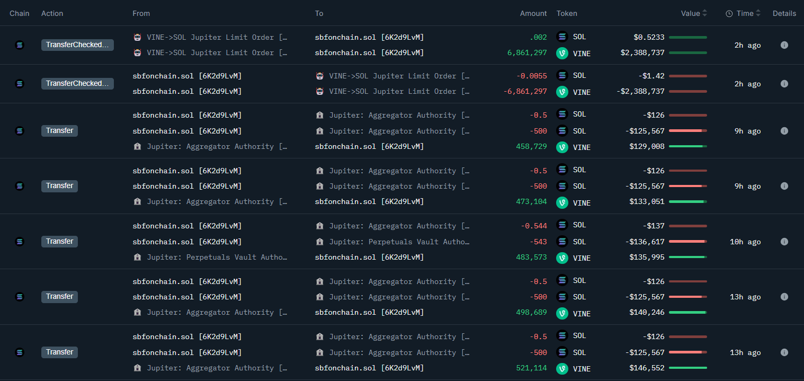Click VINE token icon beside 498,689 amount
Screen dimensions: 804x381
click(562, 313)
